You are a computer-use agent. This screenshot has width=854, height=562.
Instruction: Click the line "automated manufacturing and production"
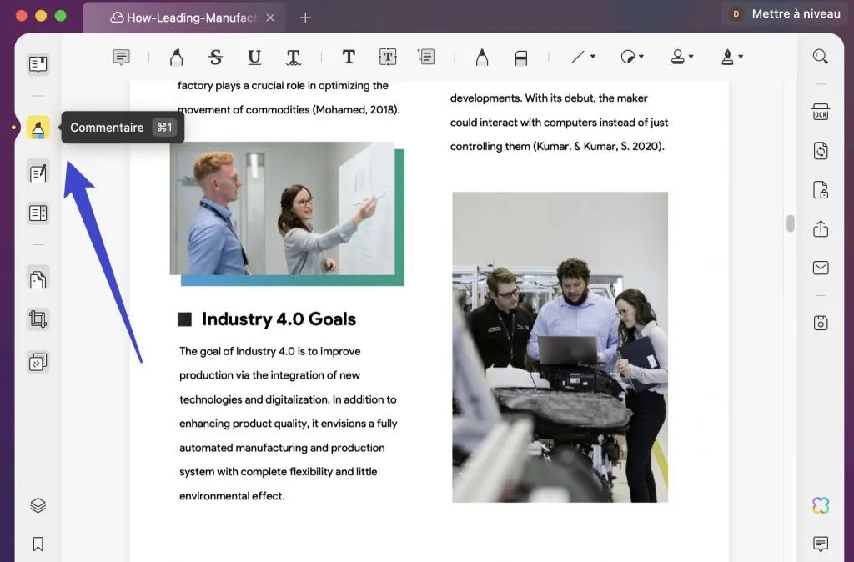[282, 448]
